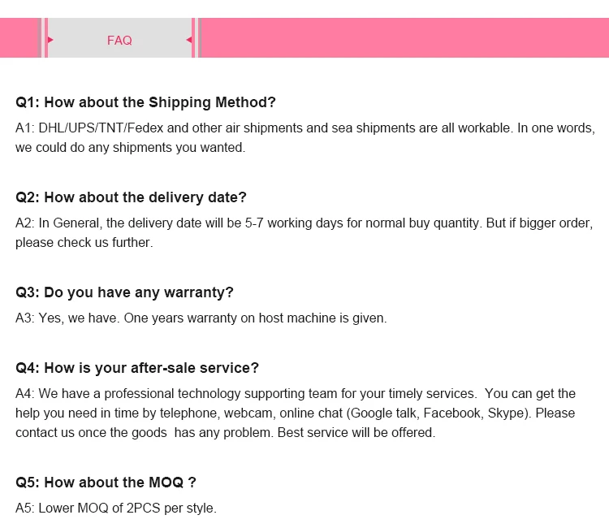Click the right-pointing arrow beside FAQ

coord(50,39)
